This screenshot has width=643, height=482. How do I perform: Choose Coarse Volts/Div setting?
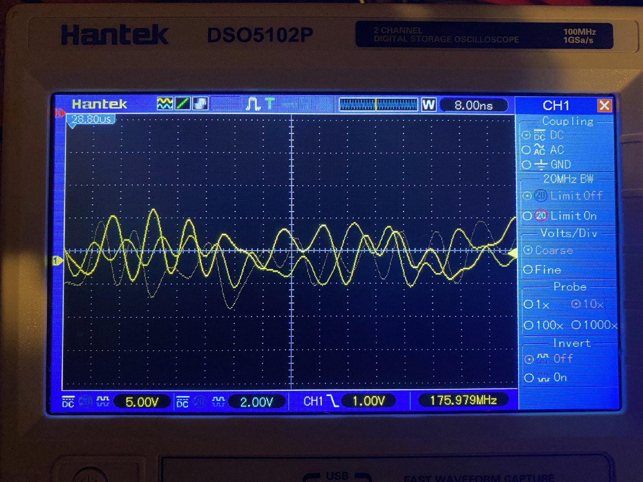pyautogui.click(x=528, y=250)
